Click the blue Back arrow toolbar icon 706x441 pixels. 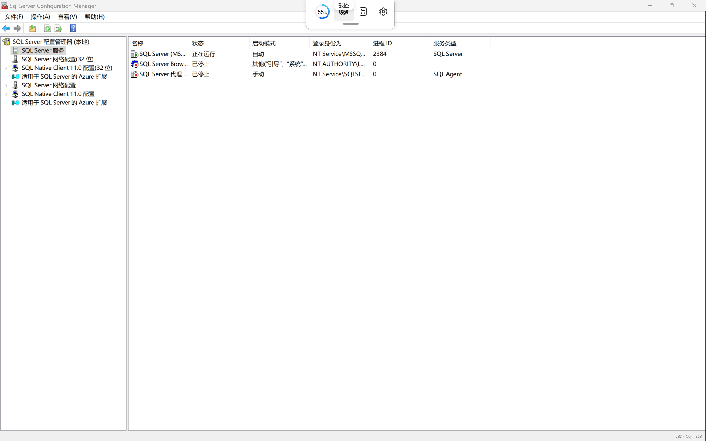(6, 28)
